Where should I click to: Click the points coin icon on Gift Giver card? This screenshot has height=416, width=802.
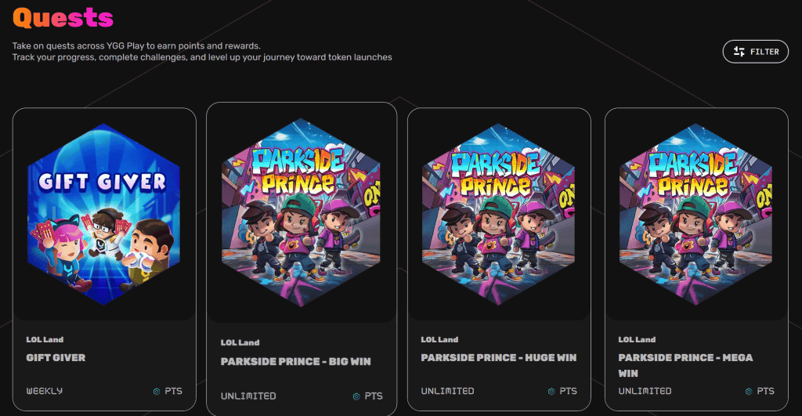(x=155, y=391)
